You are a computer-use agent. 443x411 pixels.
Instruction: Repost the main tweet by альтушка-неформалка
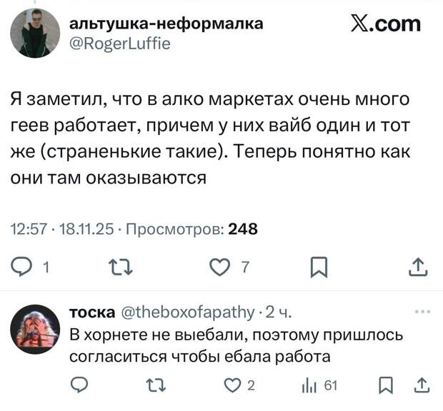tap(115, 268)
